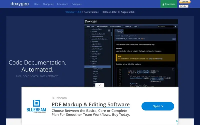200x125 pixels.
Task: Select kv_pair under Cache
Action: point(96,74)
